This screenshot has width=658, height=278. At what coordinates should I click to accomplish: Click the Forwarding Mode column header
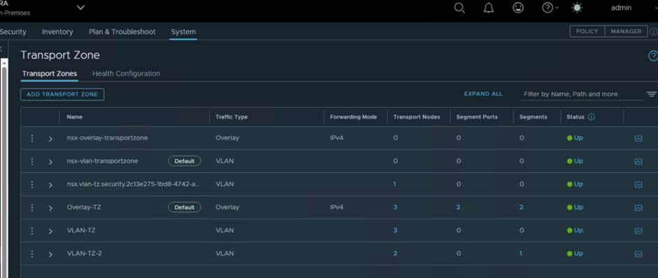pyautogui.click(x=353, y=117)
